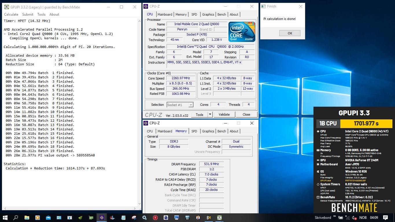Click the GPUPI pi icon in its title bar
395x222 pixels.
(6, 7)
